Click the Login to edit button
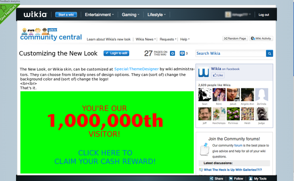Screen dimensions: 294x181 [116, 53]
